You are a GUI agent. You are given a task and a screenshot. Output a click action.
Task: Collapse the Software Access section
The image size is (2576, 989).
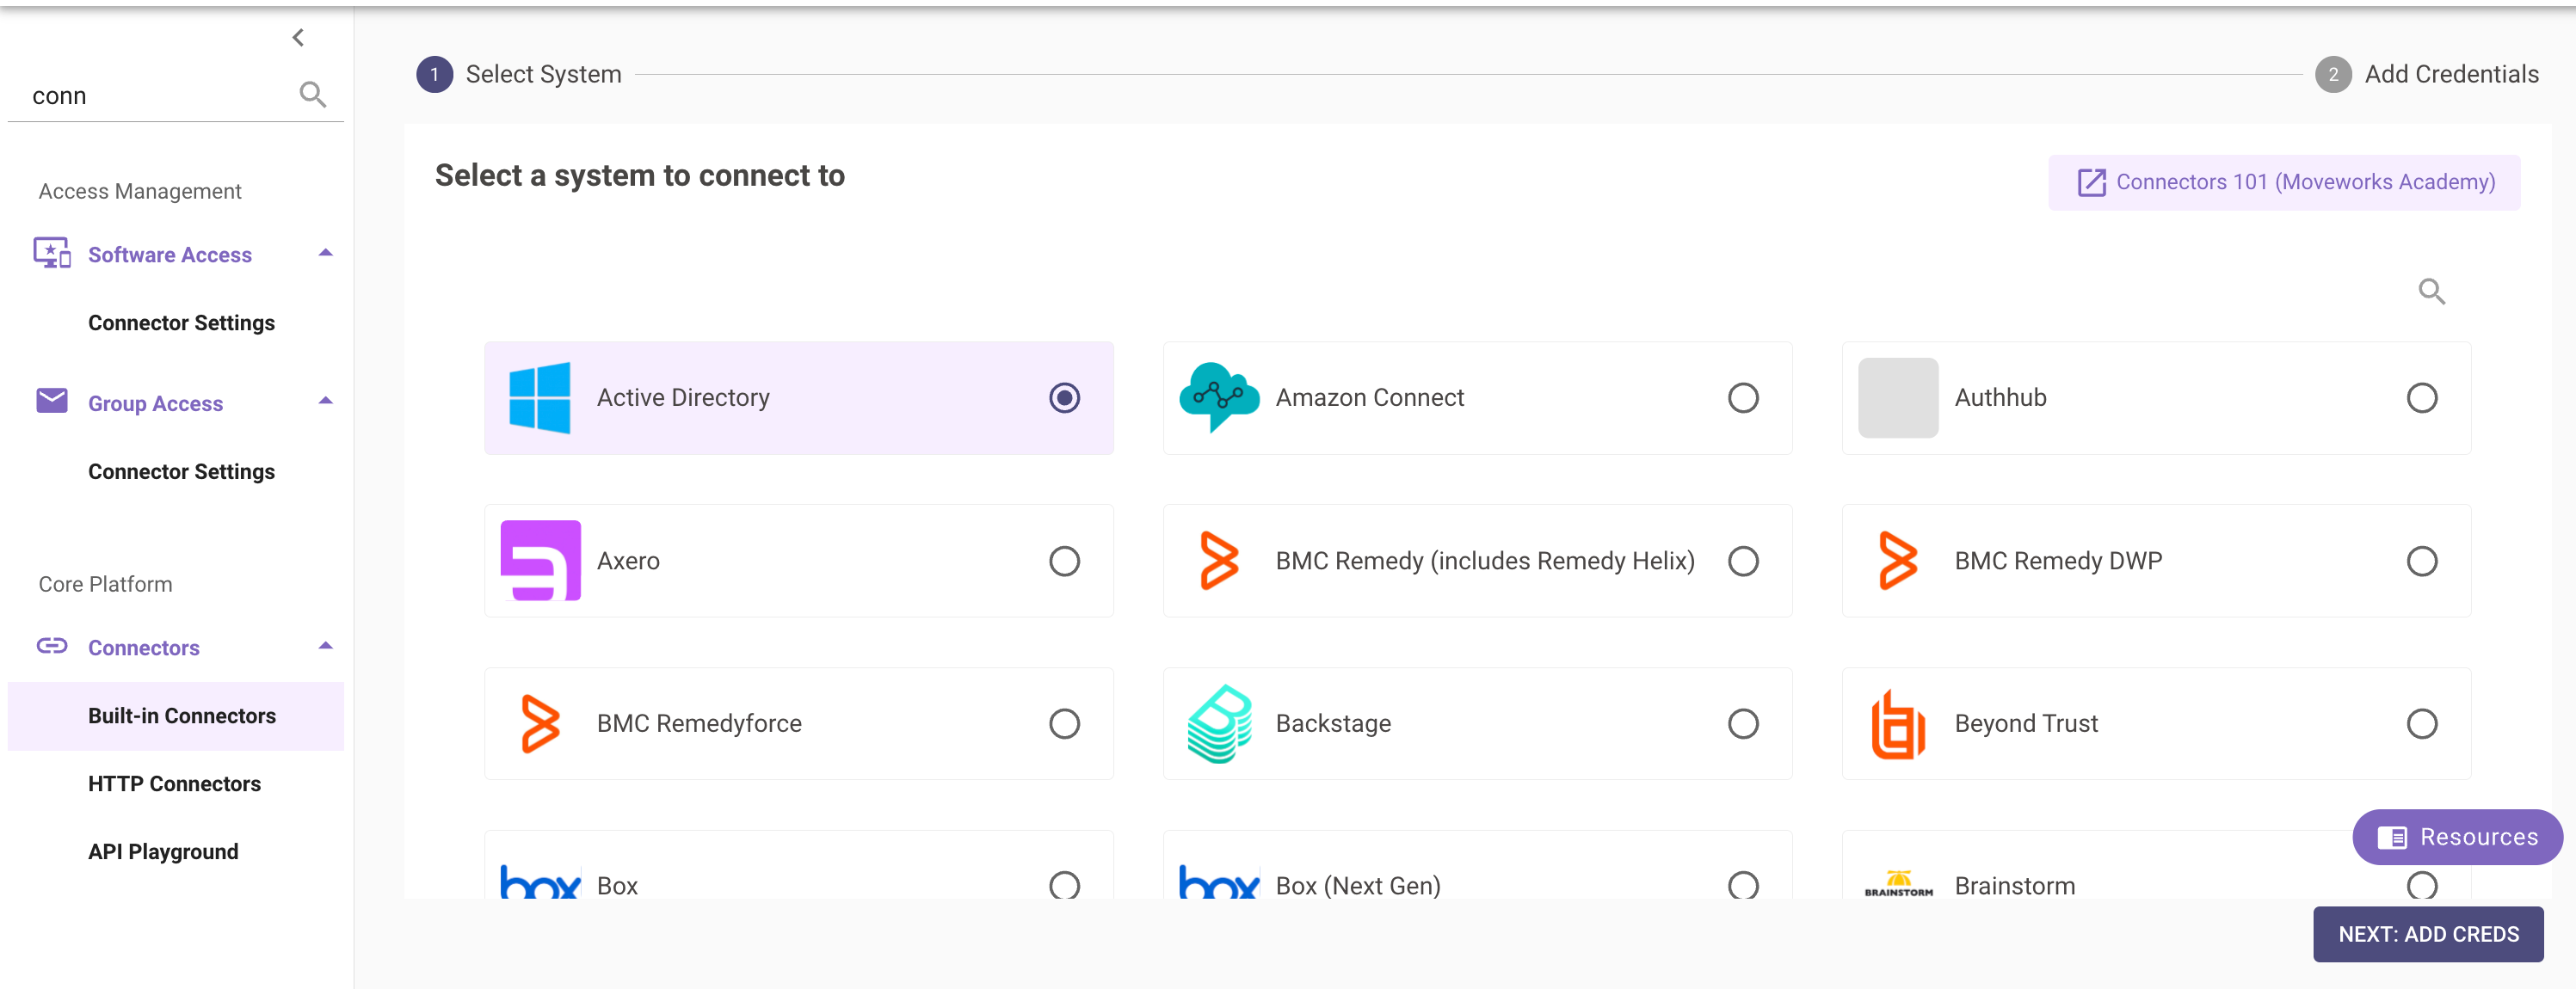(x=325, y=254)
